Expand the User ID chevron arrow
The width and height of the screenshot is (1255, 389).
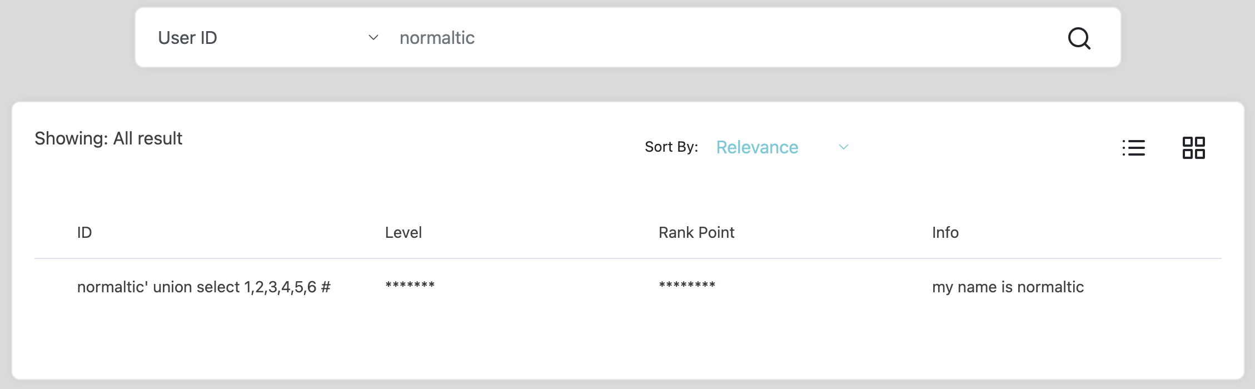[373, 38]
